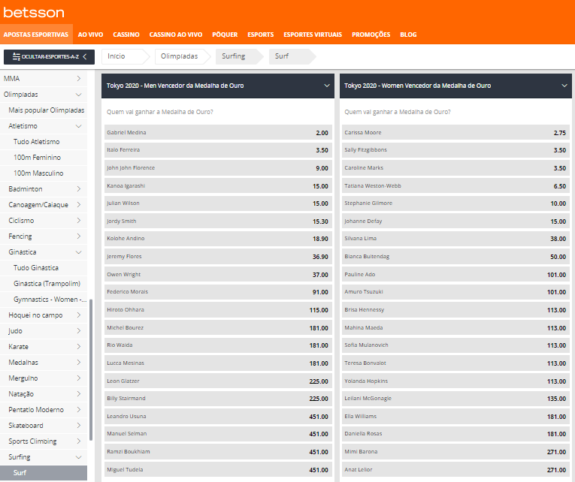
Task: Pick Kanoa Igarashi at 15.00
Action: coord(218,186)
